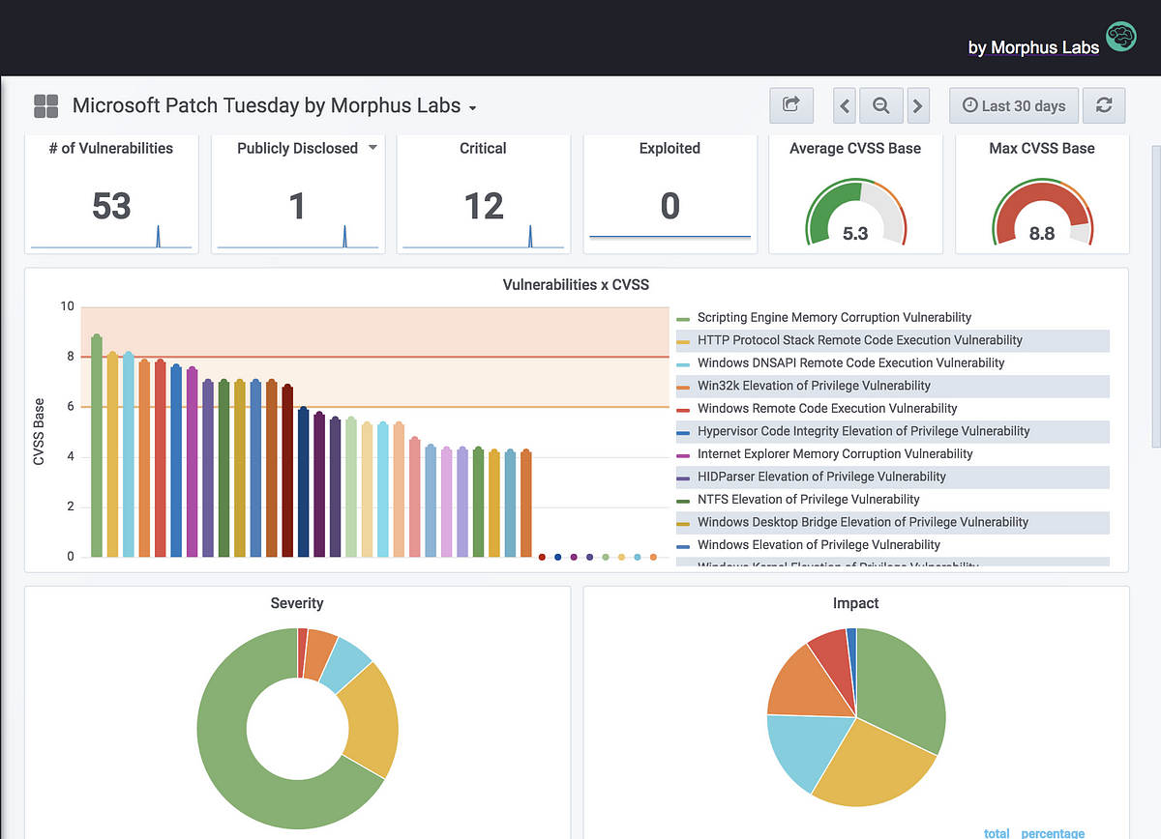Zoom out time range with magnifier icon
The image size is (1161, 839).
click(880, 105)
